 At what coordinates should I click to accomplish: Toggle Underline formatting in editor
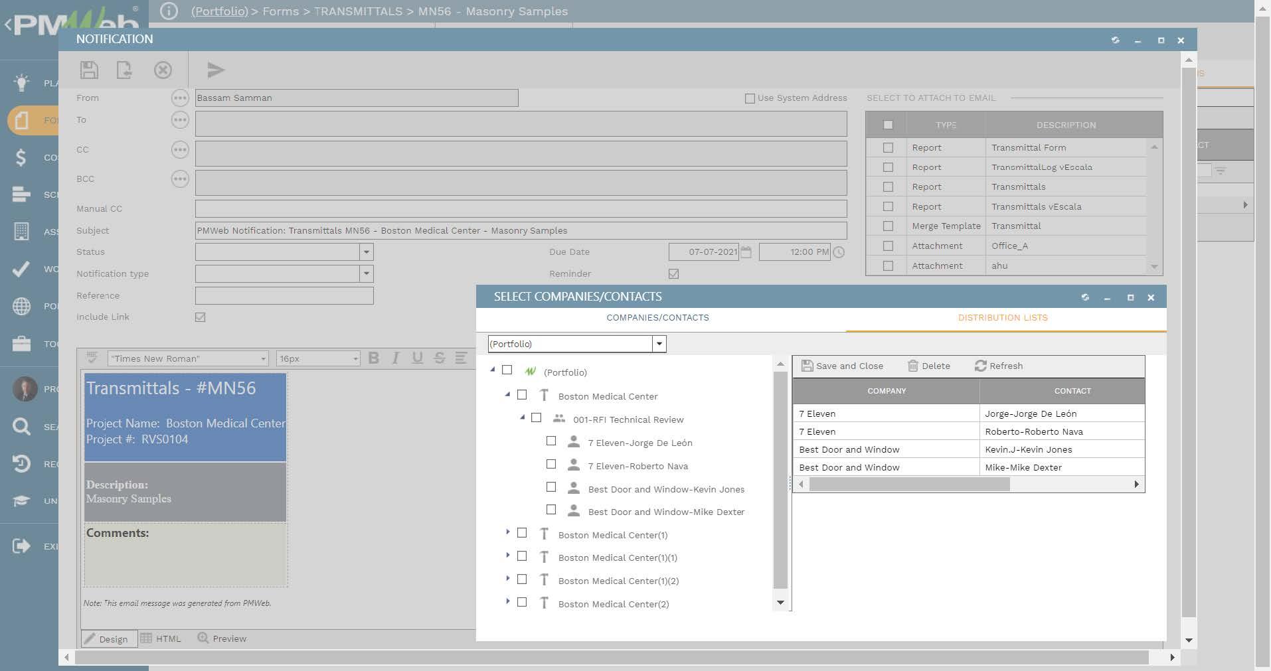click(x=417, y=358)
